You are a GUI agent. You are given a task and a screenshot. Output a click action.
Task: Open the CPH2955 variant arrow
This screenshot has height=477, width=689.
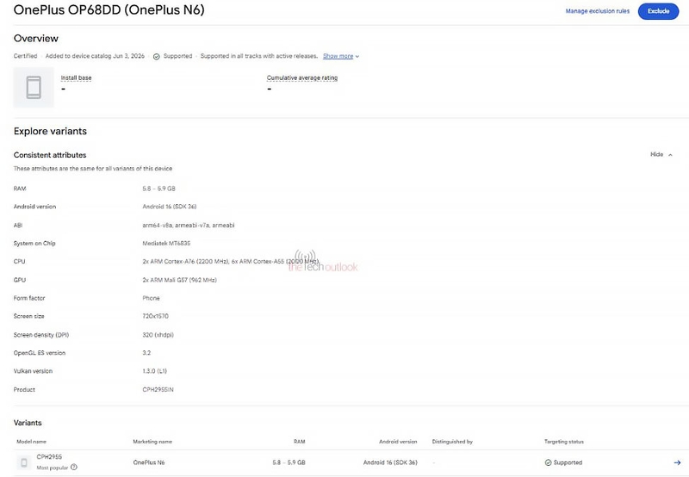[x=677, y=462]
